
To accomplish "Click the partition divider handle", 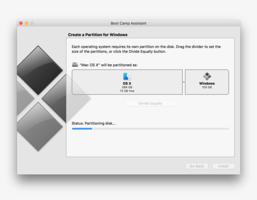I will [184, 82].
